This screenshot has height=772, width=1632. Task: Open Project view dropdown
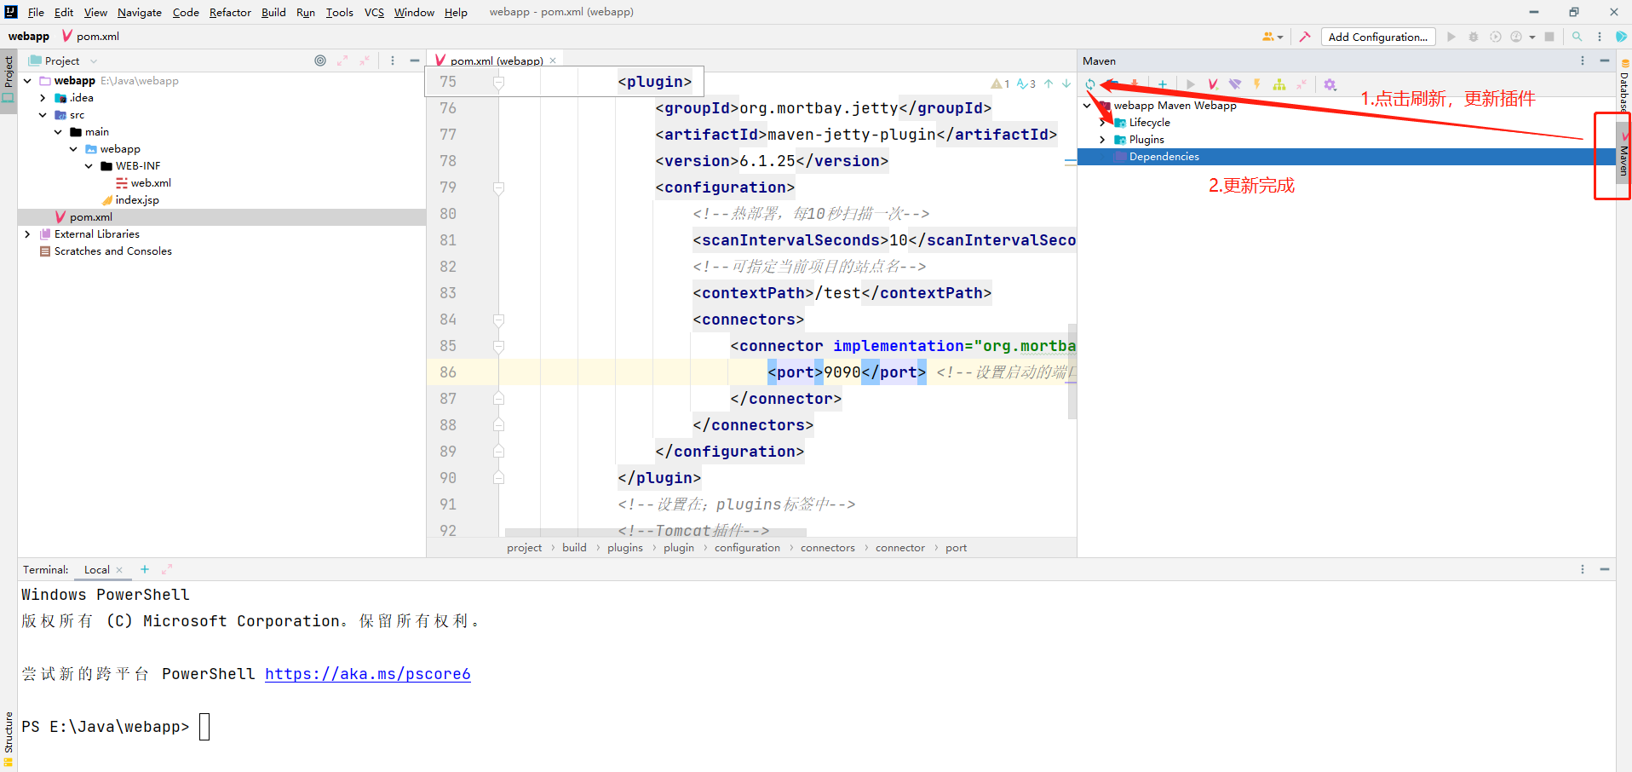[x=64, y=60]
